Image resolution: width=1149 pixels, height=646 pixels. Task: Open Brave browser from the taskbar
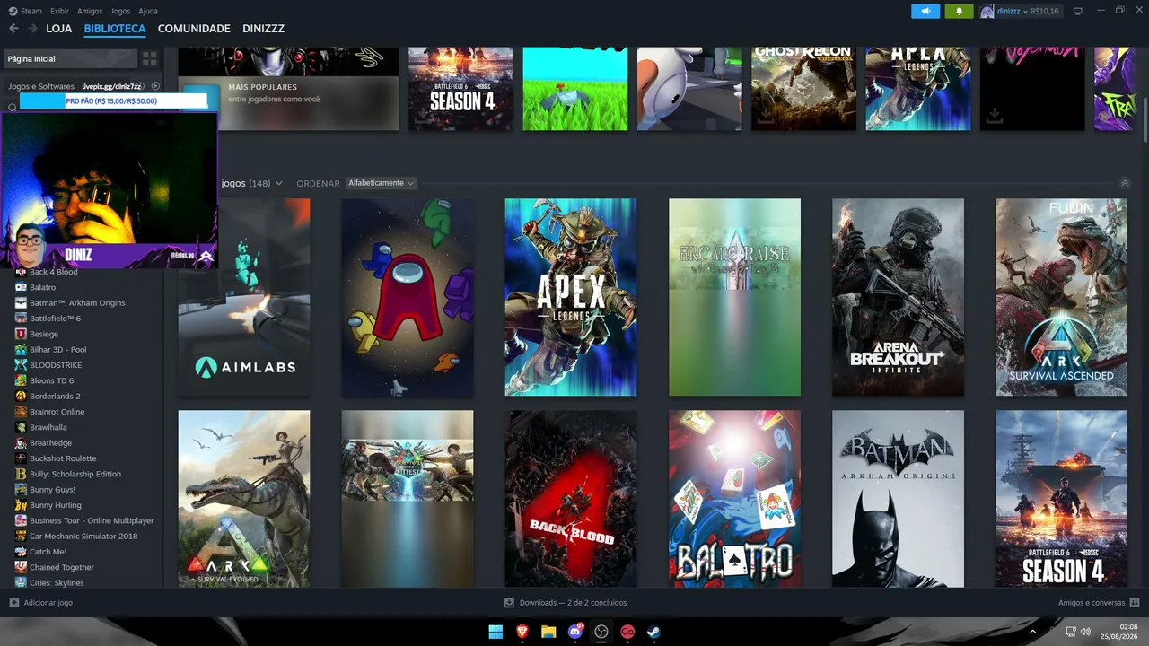(522, 632)
